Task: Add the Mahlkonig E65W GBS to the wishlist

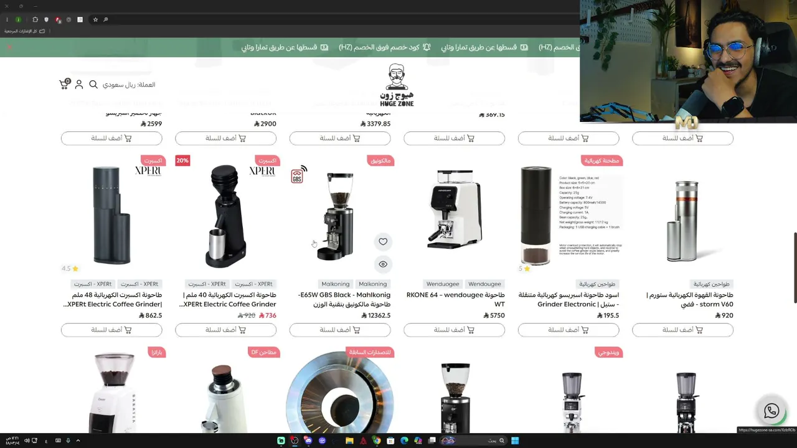Action: 383,241
